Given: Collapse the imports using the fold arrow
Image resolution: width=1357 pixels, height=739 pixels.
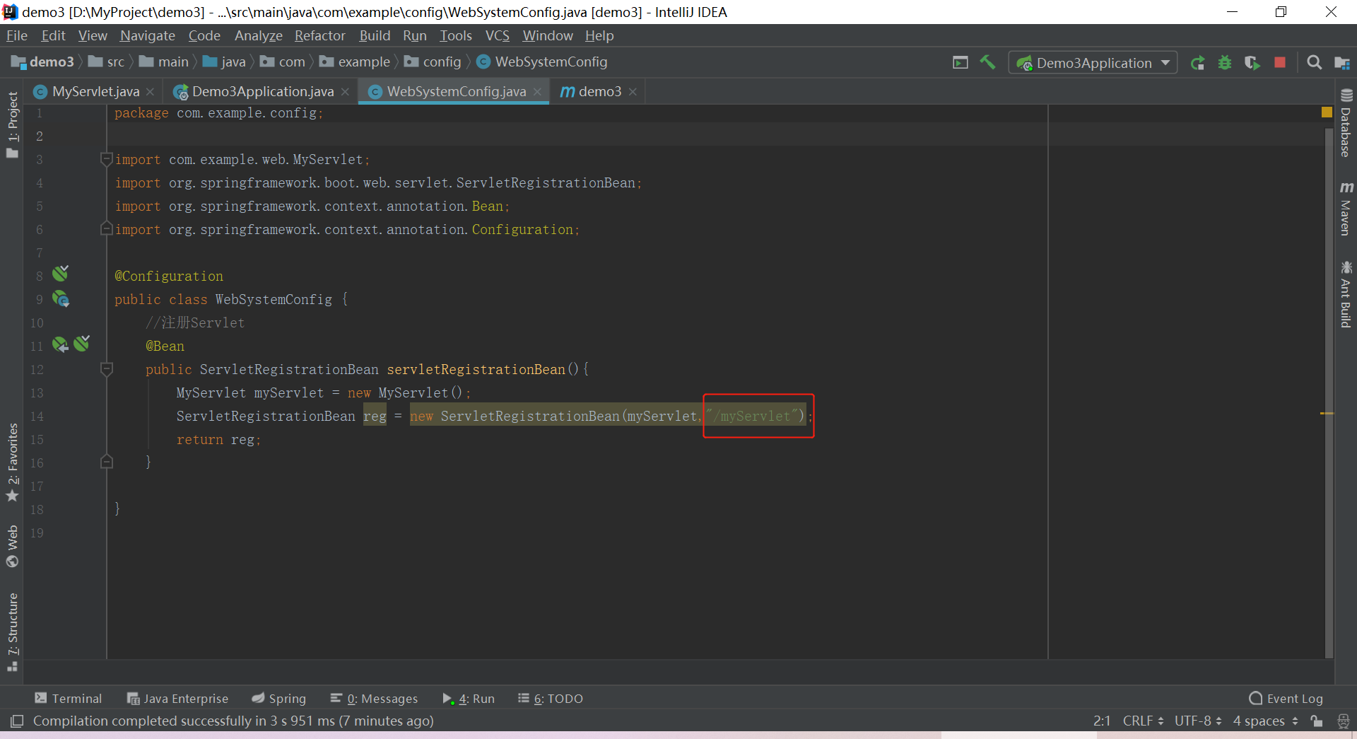Looking at the screenshot, I should [x=107, y=159].
